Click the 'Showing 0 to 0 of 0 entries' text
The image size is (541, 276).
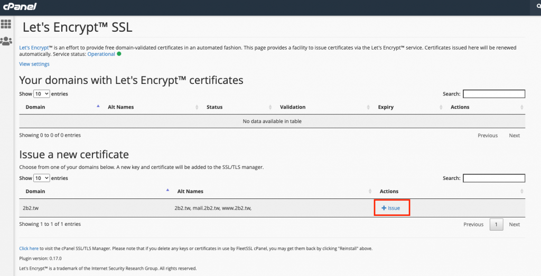[50, 136]
